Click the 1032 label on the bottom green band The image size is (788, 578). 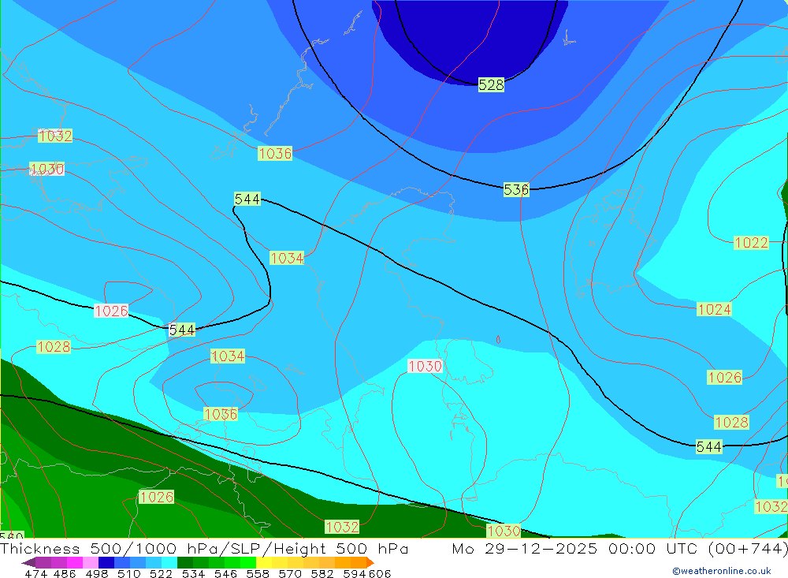coord(342,527)
